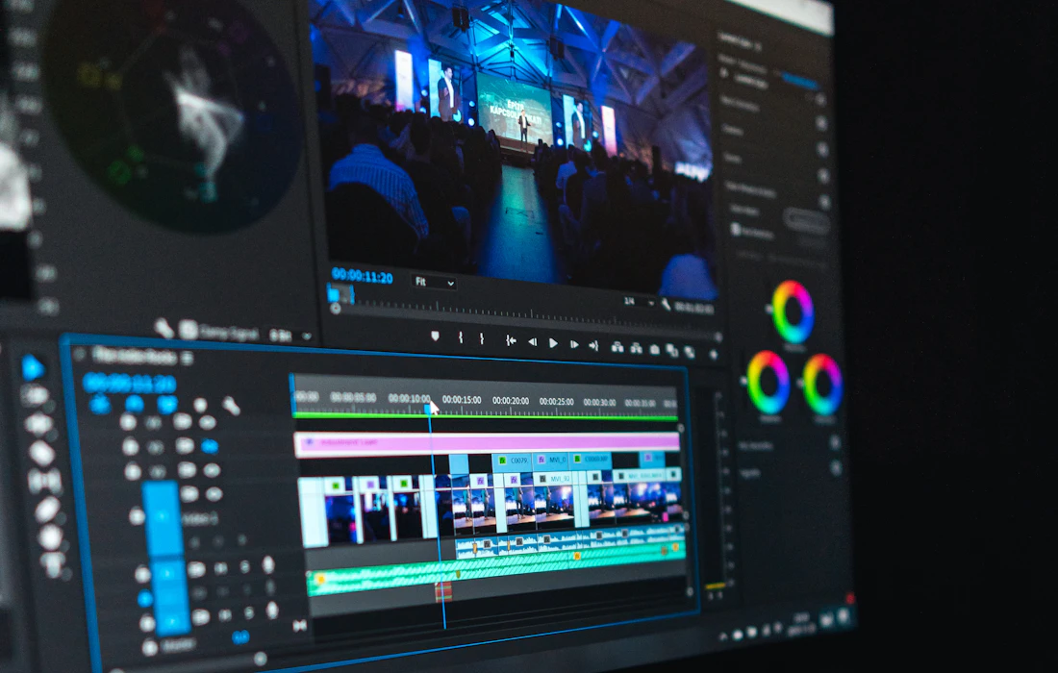Screen dimensions: 1058x673
Task: Click the Go to Out button
Action: [x=593, y=346]
